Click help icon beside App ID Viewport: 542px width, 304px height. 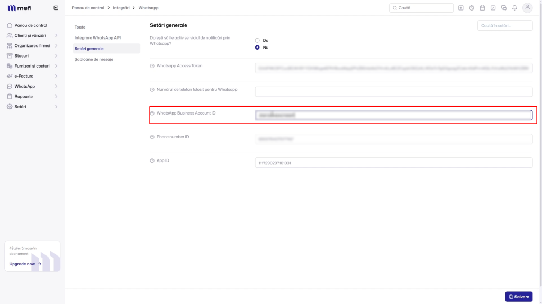[152, 160]
